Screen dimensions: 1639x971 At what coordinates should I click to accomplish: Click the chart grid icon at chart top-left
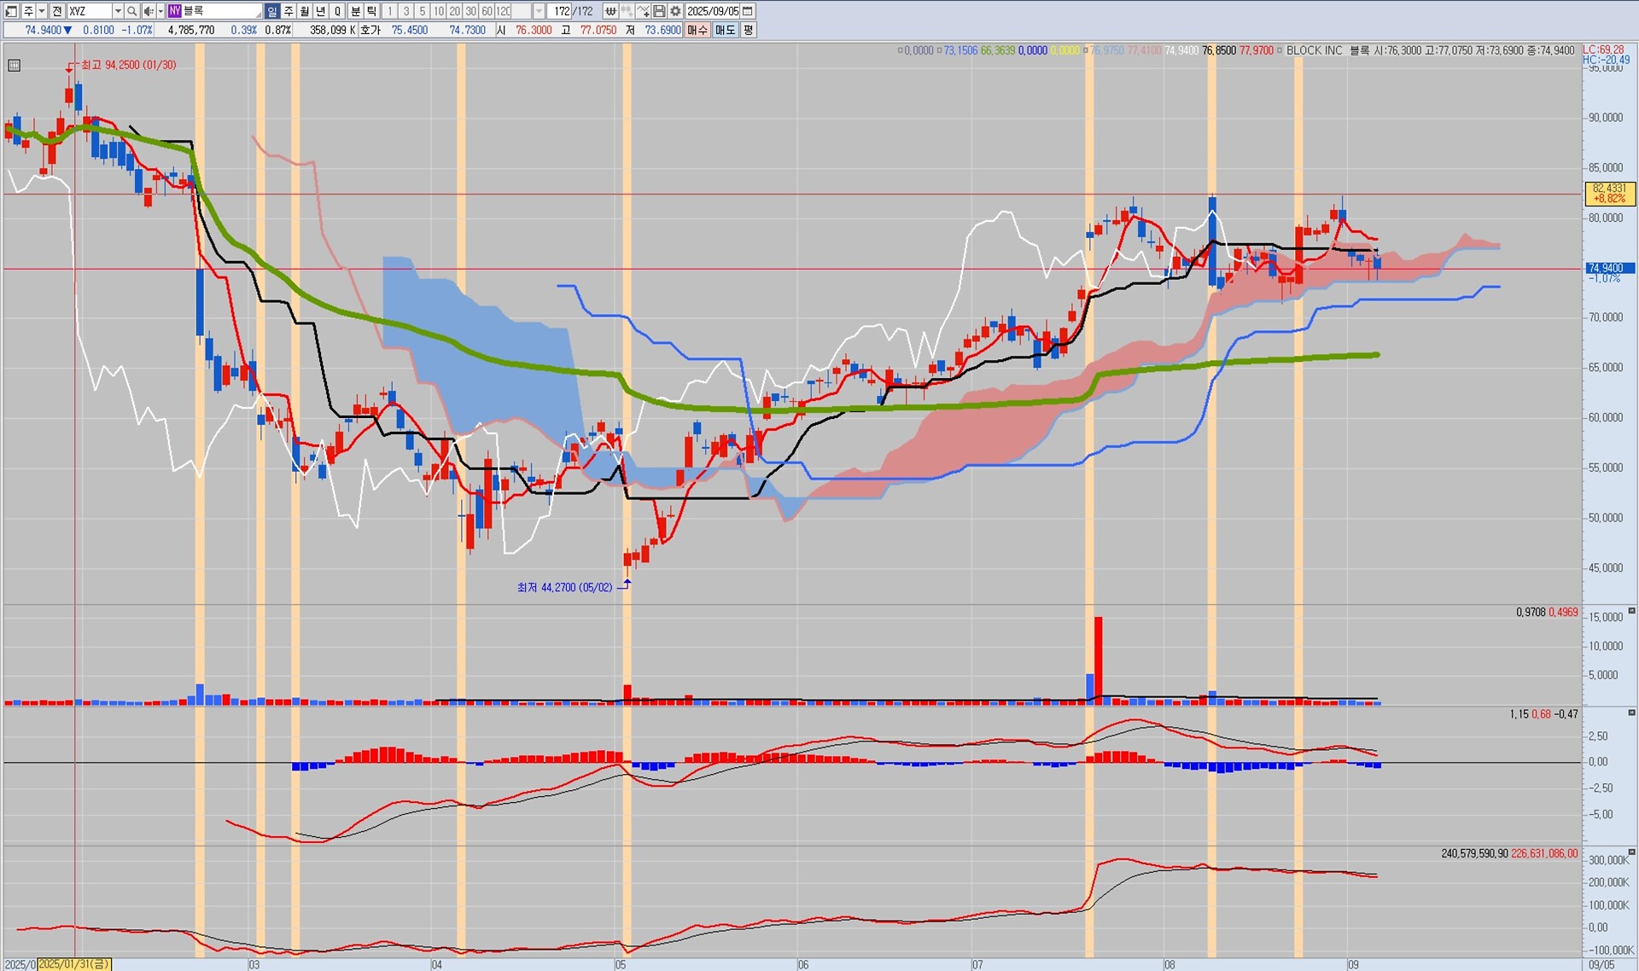click(14, 65)
